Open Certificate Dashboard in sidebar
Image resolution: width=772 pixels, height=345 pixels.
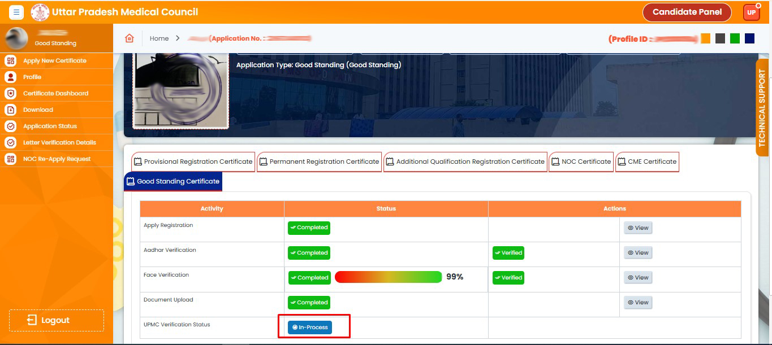(x=55, y=94)
